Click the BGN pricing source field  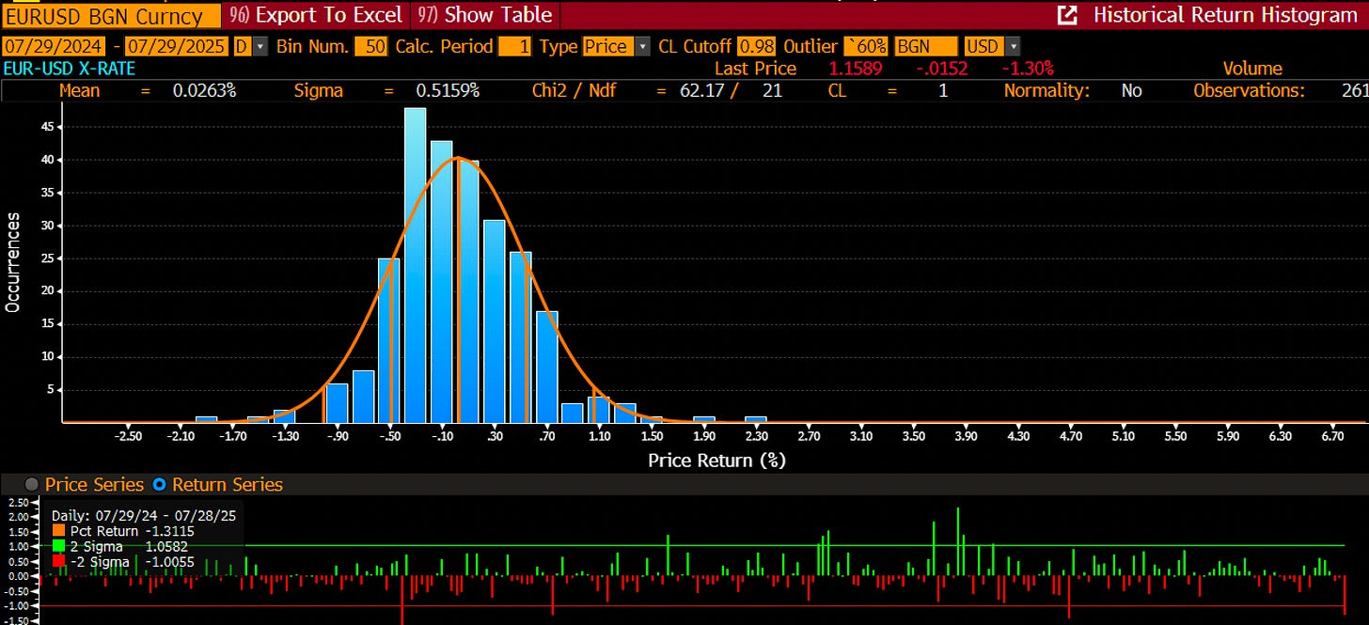pyautogui.click(x=926, y=46)
